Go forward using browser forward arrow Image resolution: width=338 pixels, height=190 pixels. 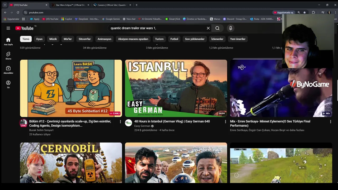12,12
